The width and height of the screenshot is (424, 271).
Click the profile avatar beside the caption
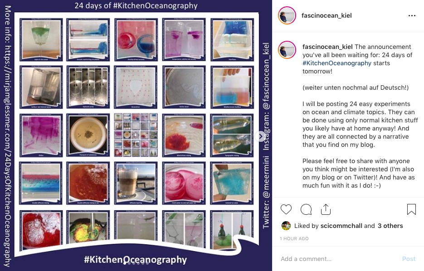point(287,50)
